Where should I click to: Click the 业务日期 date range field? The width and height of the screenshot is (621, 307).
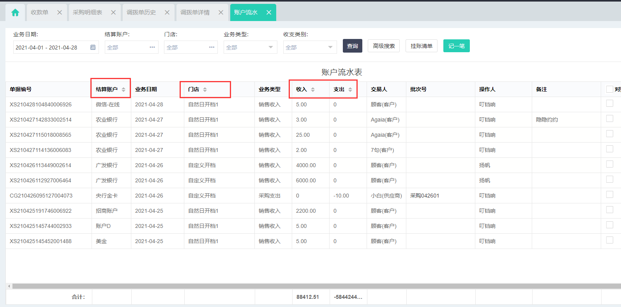point(56,47)
